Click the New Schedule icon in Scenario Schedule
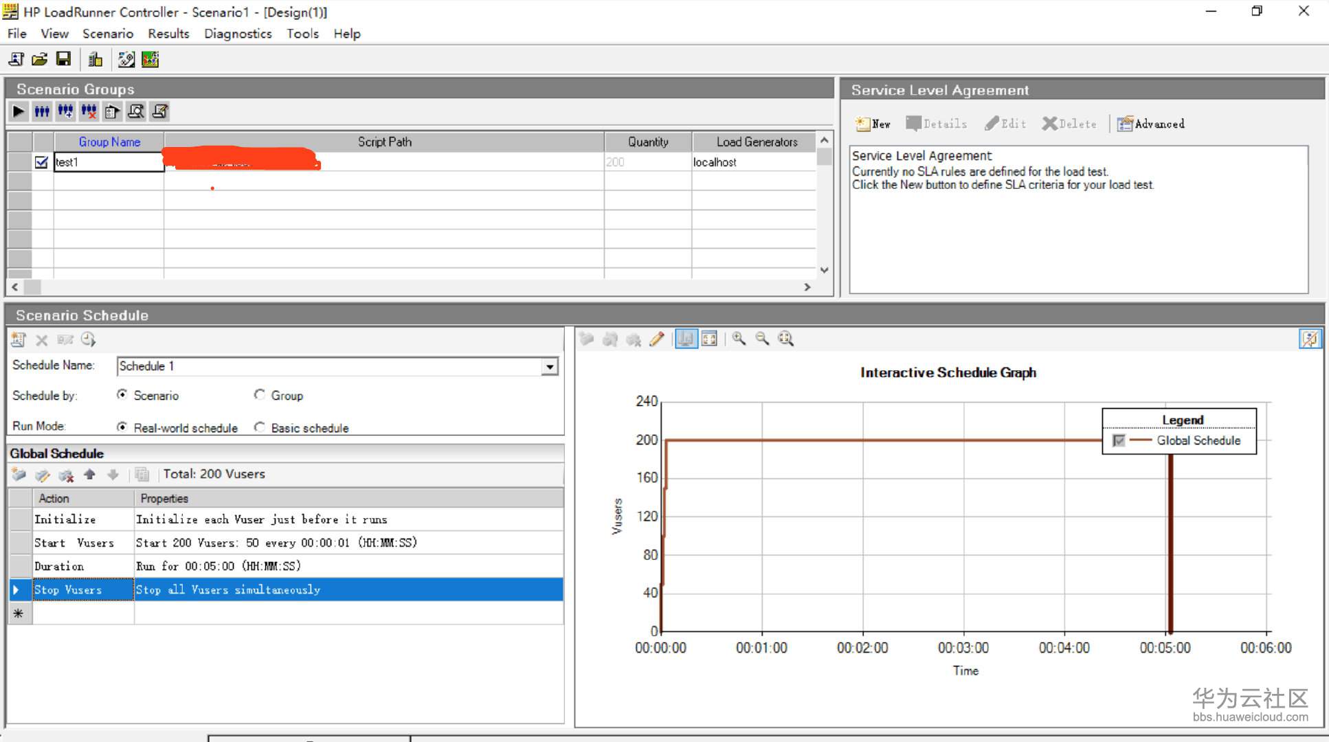The image size is (1329, 742). [19, 339]
